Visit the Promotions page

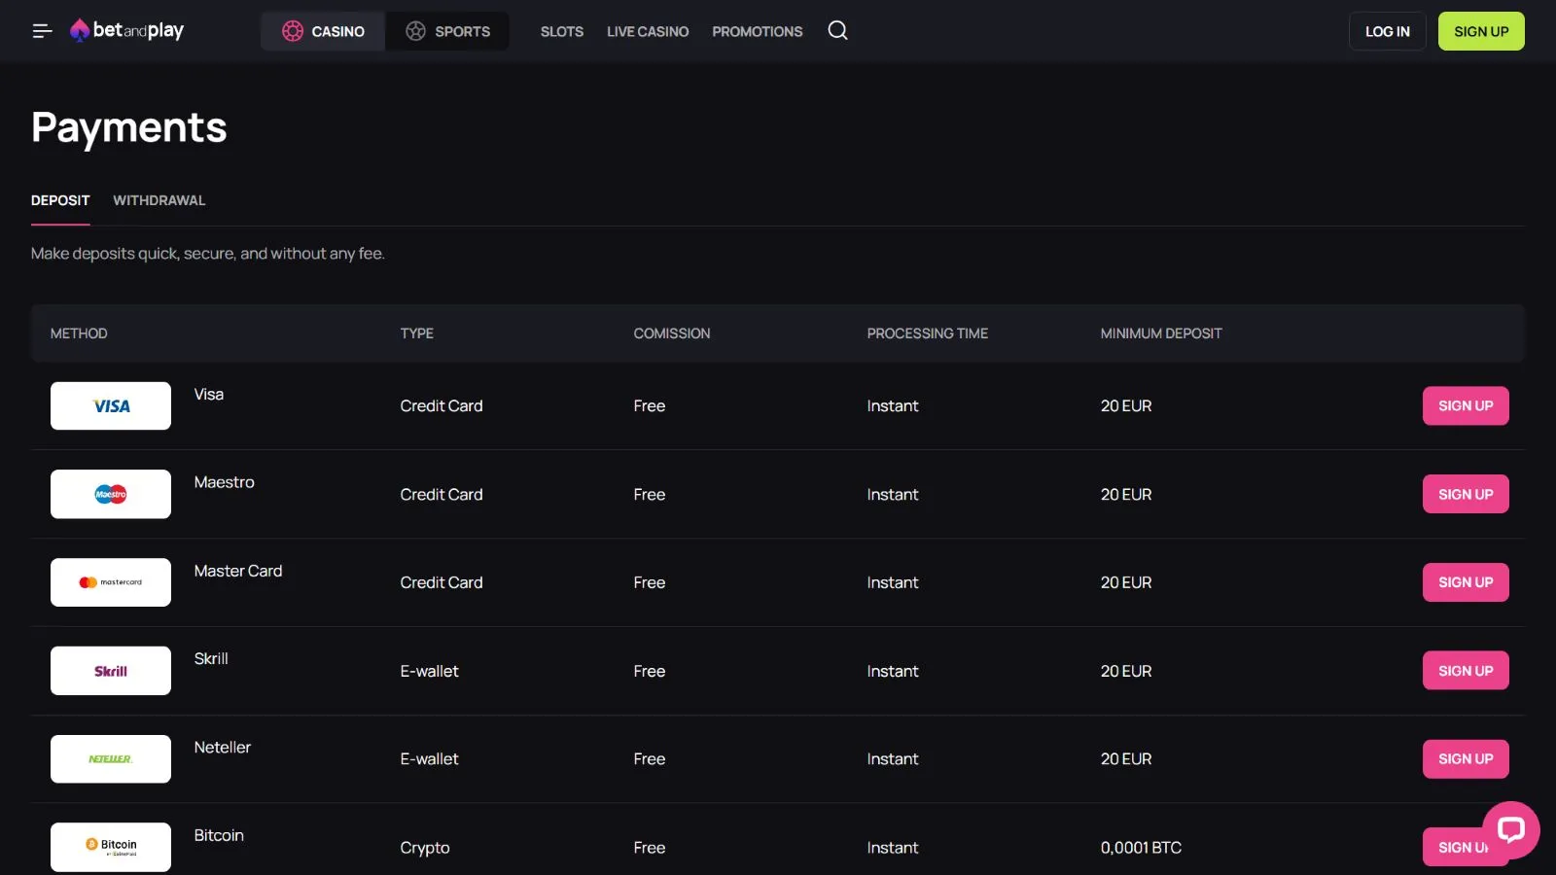click(757, 31)
